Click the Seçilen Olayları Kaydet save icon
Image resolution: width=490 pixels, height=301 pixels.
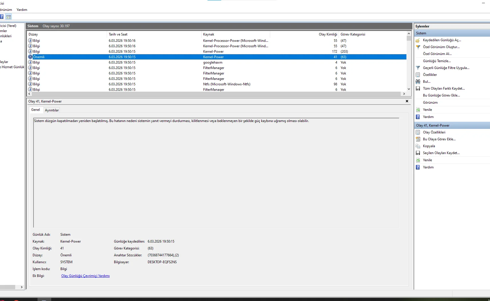418,153
